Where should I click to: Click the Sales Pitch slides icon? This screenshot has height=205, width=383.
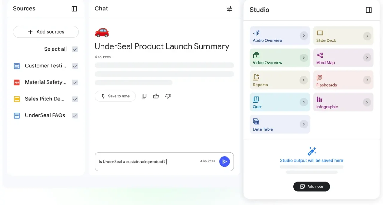tap(17, 99)
